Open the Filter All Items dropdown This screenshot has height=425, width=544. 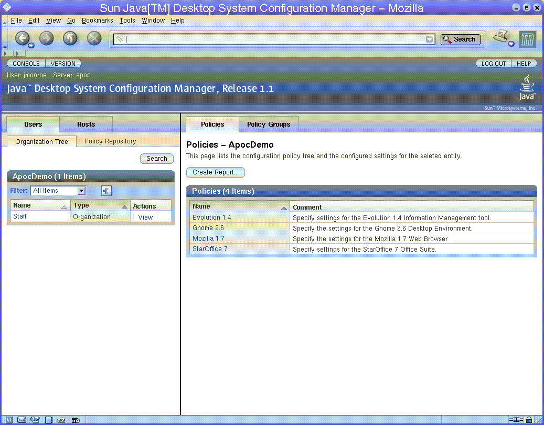point(58,190)
